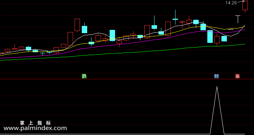Screen dimensions: 254x135
Task: Select the 14.28 high price label
Action: point(231,3)
